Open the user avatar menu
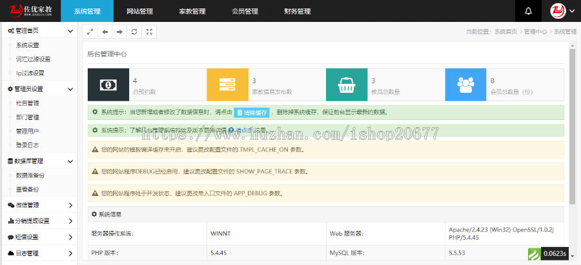 point(562,11)
